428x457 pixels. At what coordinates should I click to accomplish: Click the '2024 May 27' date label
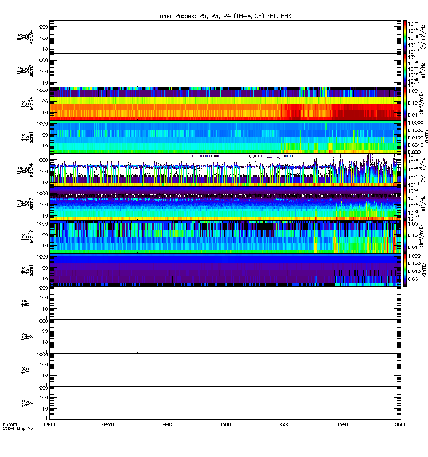18,429
